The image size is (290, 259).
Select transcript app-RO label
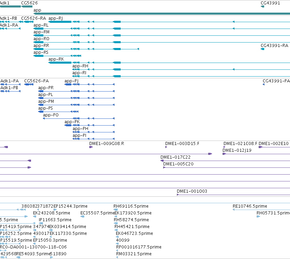tap(41, 39)
